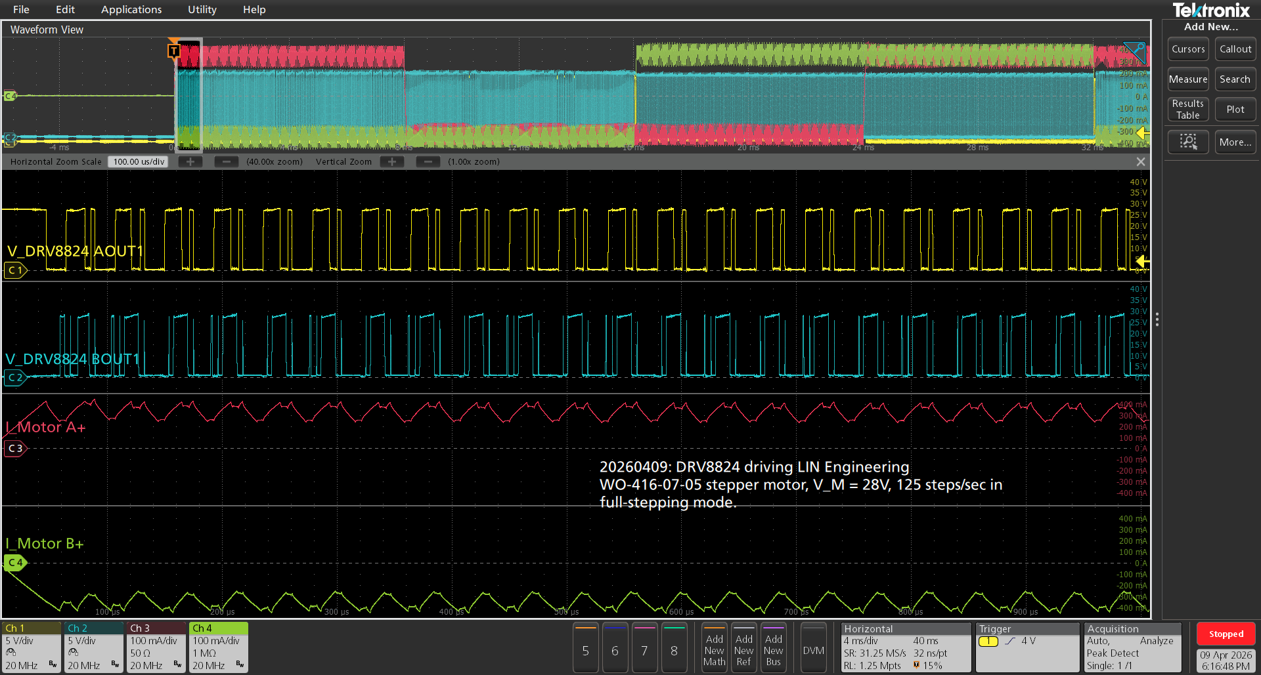
Task: Click the trigger source channel 1 icon
Action: tap(988, 642)
